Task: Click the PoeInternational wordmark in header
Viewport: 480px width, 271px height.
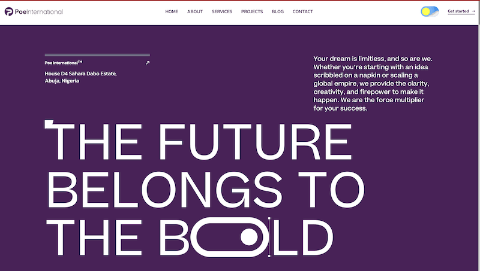Action: point(39,11)
